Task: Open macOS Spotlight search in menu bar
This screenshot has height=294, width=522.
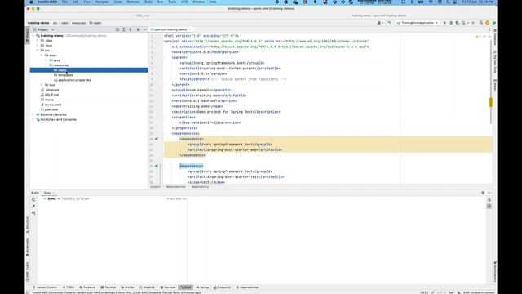Action: (x=448, y=2)
